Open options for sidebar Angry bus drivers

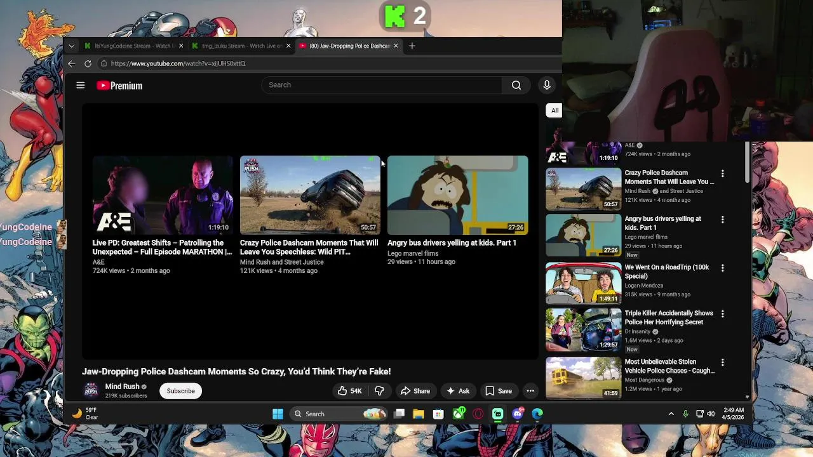[x=722, y=220]
